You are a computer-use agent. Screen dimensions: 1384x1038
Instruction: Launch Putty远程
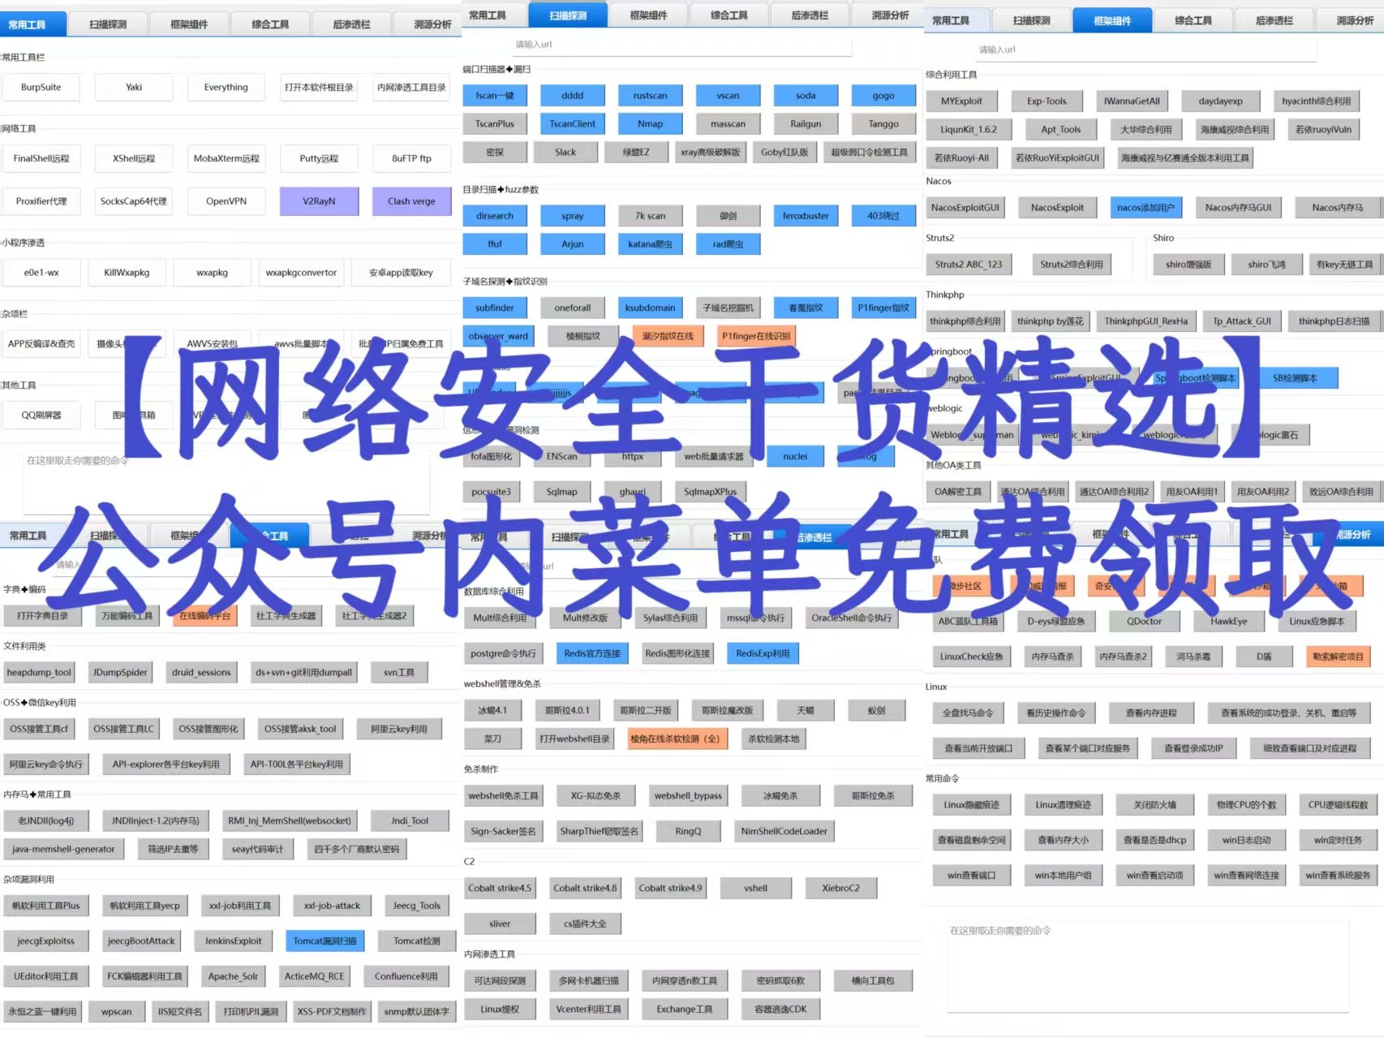[319, 158]
